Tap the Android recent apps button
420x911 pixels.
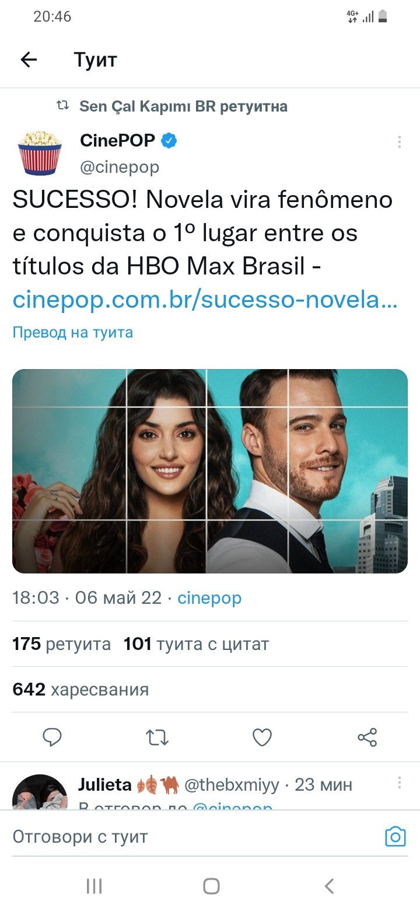click(x=94, y=886)
